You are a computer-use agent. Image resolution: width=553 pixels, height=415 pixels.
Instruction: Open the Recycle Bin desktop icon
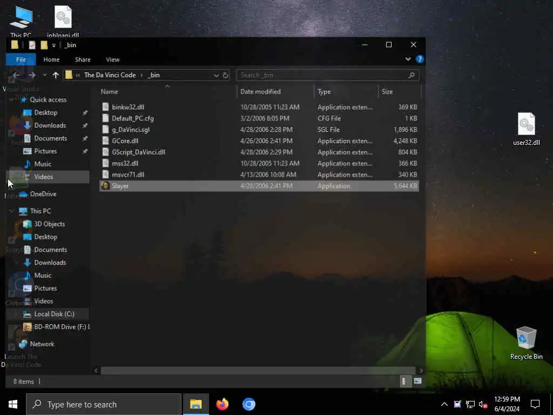pos(526,343)
